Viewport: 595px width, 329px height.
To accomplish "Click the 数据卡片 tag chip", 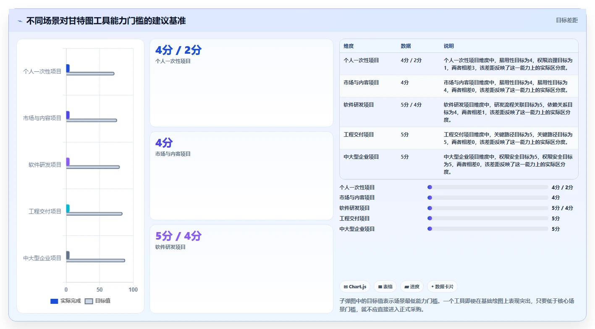I will (x=442, y=287).
